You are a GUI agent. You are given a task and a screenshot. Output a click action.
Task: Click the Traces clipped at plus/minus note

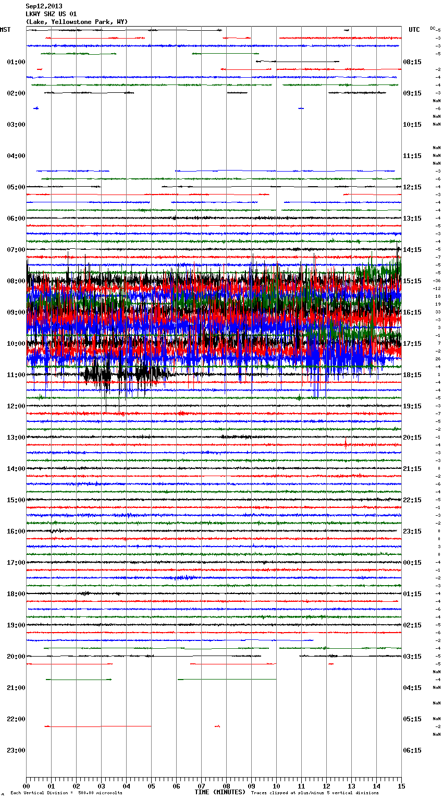[315, 793]
